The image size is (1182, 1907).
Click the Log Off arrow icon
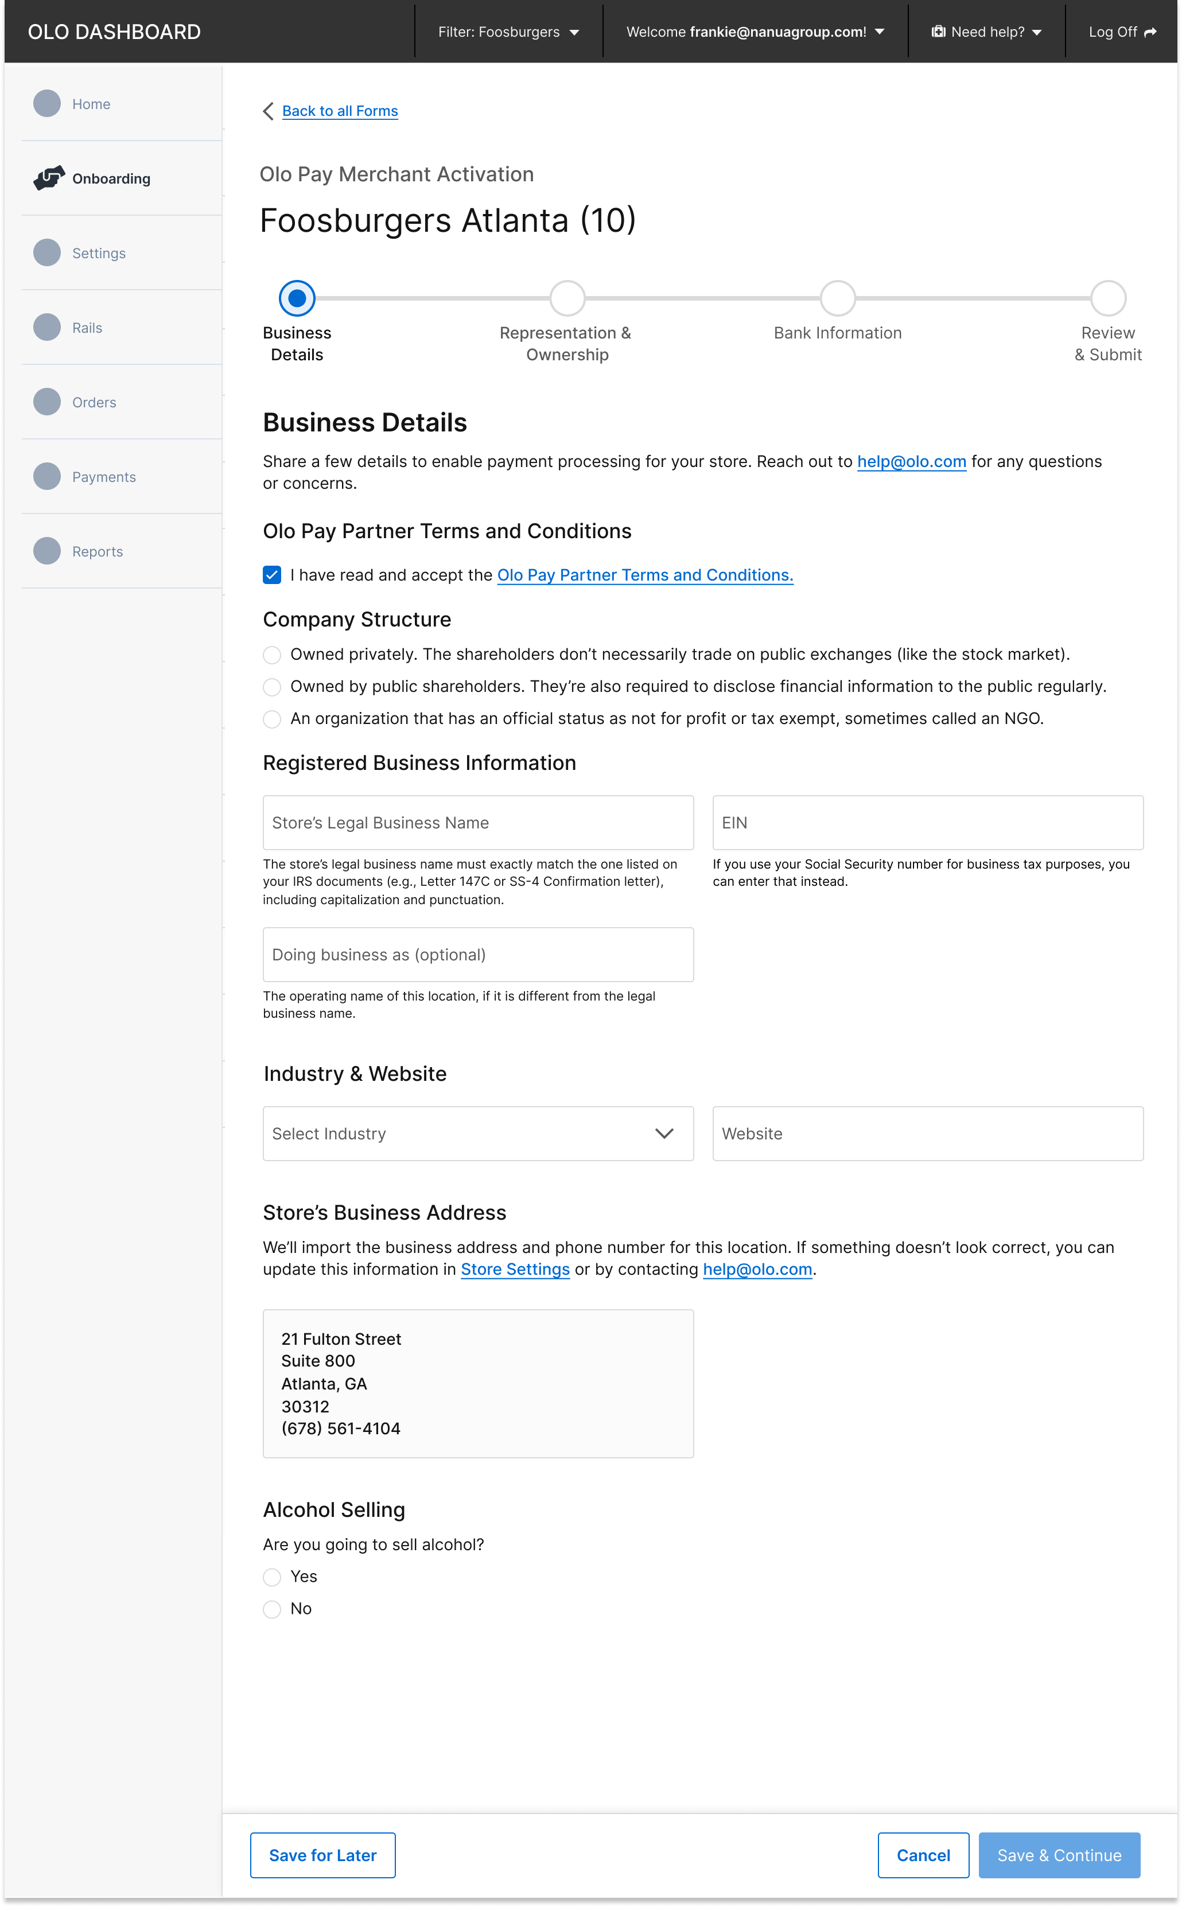click(x=1150, y=32)
